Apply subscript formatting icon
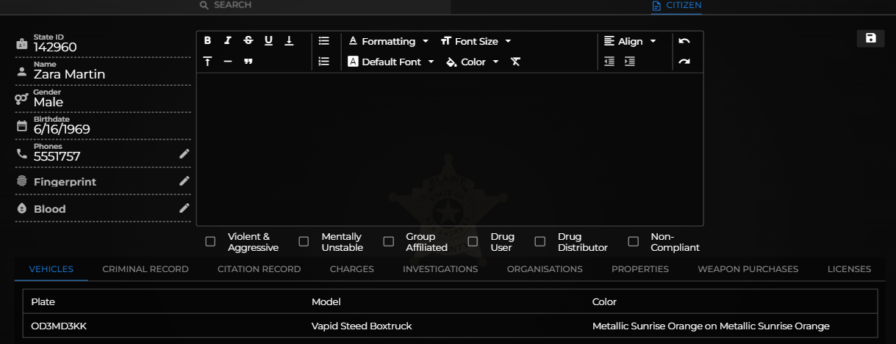The width and height of the screenshot is (896, 344). (289, 41)
